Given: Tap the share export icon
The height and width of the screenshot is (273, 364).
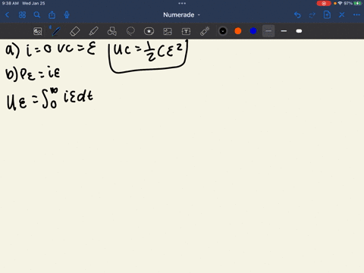Looking at the screenshot, I should [52, 15].
